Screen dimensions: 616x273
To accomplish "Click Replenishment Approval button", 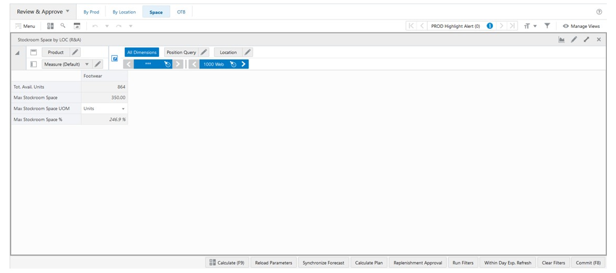I will click(x=418, y=262).
